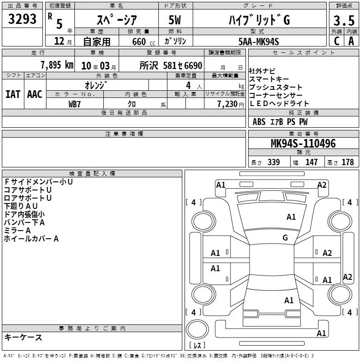
Task: Click the overall score 3.5
Action: point(343,20)
